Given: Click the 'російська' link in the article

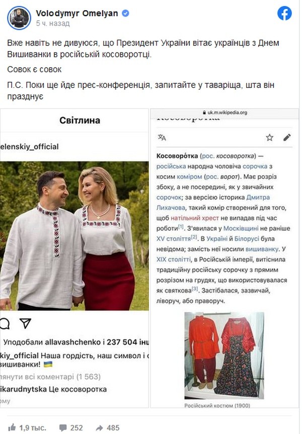Looking at the screenshot, I should 171,167.
